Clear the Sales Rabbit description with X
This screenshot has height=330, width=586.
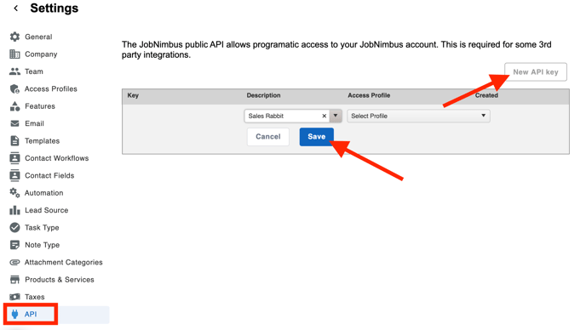(324, 117)
